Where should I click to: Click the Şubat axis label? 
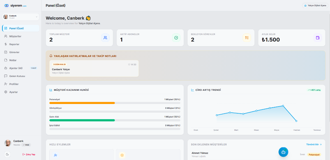pos(216,130)
